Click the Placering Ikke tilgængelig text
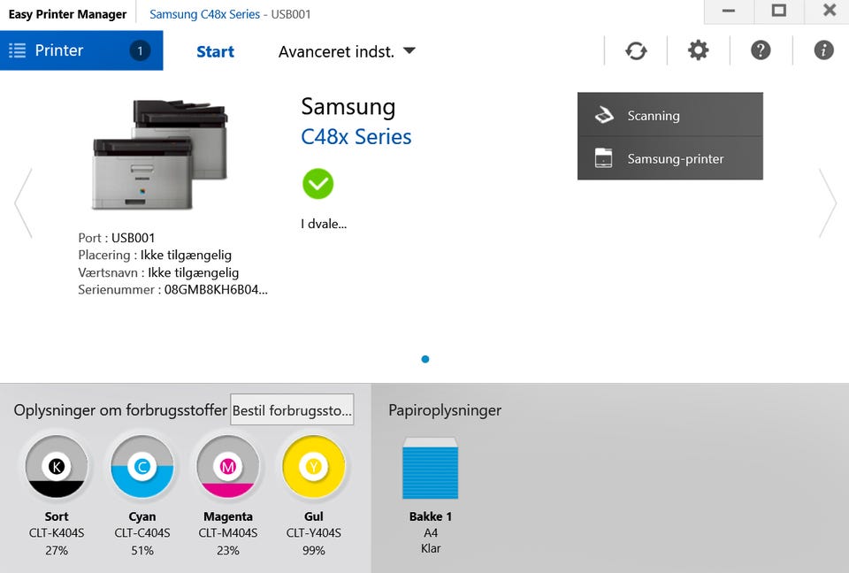This screenshot has width=849, height=573. (155, 255)
